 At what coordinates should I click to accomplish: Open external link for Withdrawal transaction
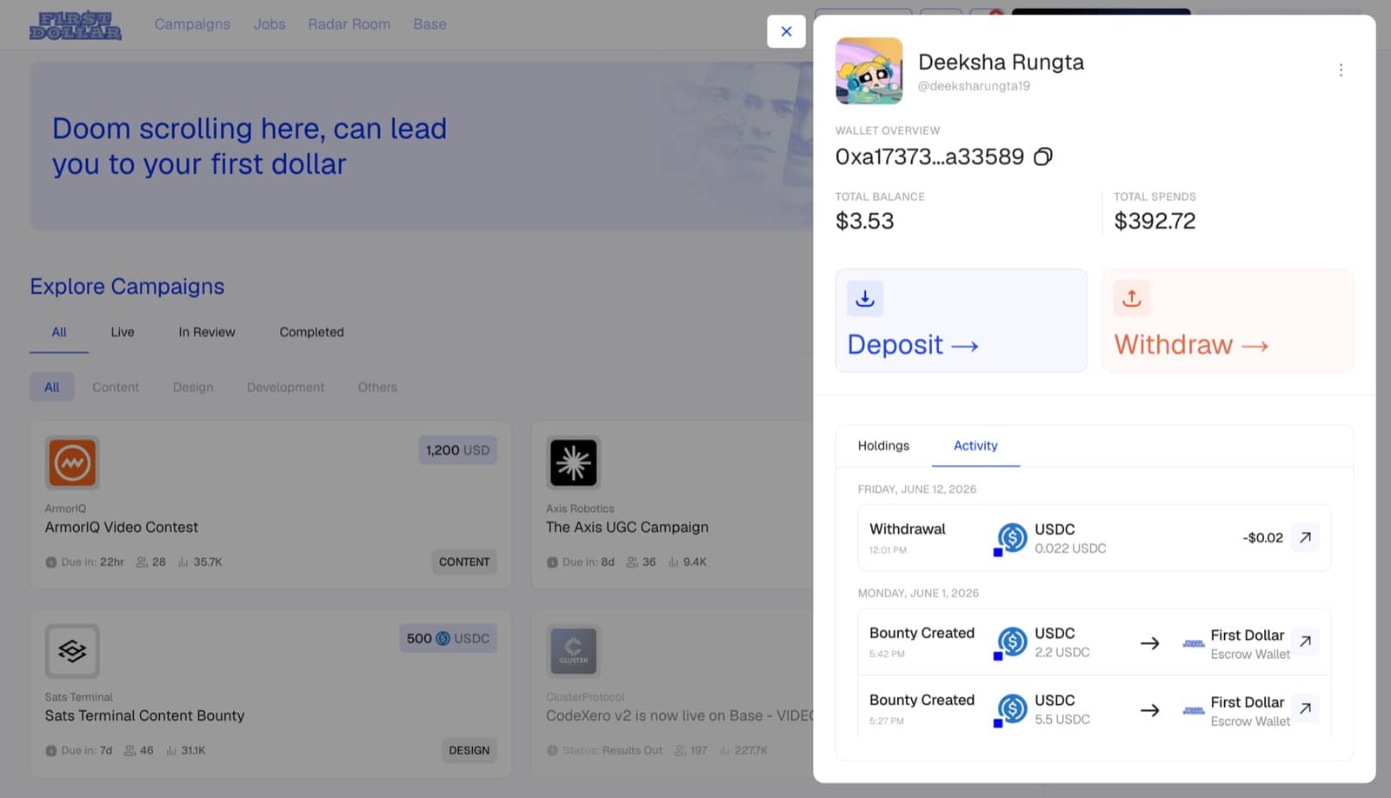tap(1305, 537)
